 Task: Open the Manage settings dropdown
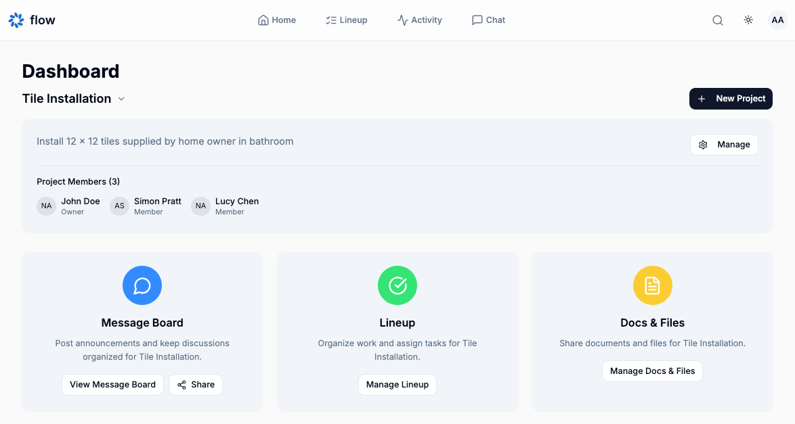point(724,144)
